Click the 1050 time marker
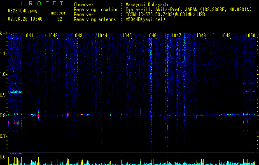Viewport: 259px width, 165px height. (x=250, y=35)
